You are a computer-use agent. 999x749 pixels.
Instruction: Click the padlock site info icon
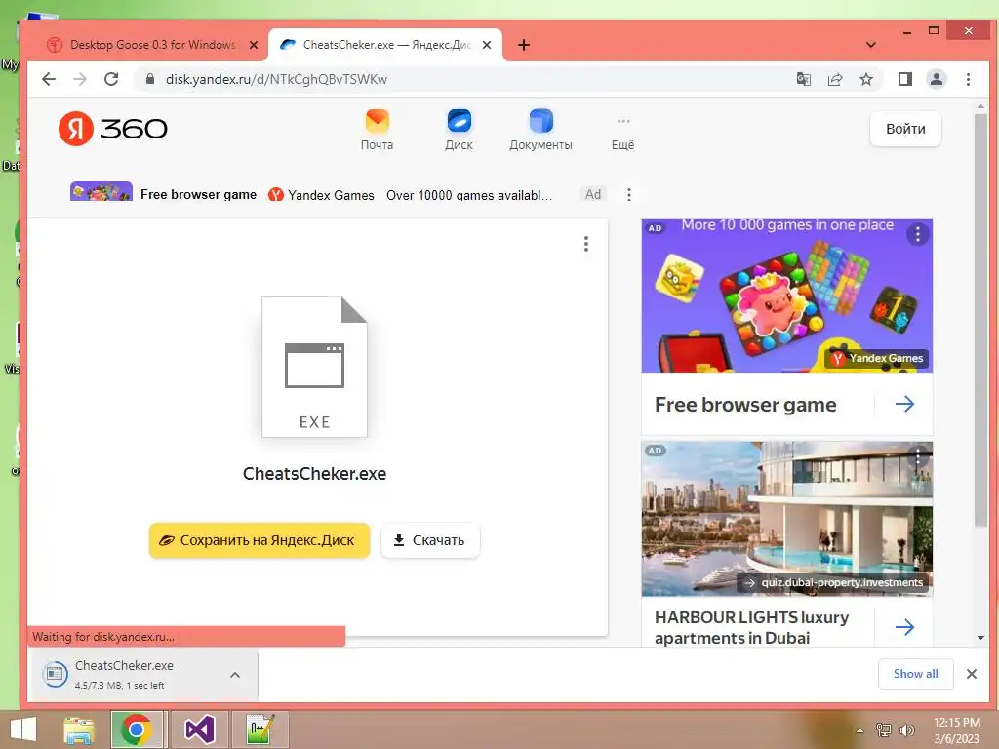(x=149, y=79)
